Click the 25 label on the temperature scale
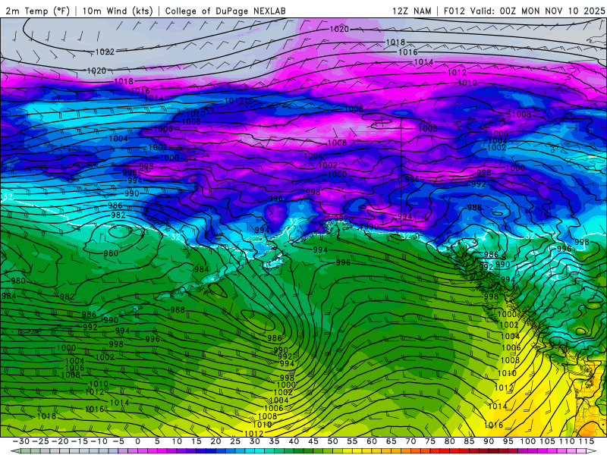This screenshot has height=455, width=607. (x=235, y=441)
